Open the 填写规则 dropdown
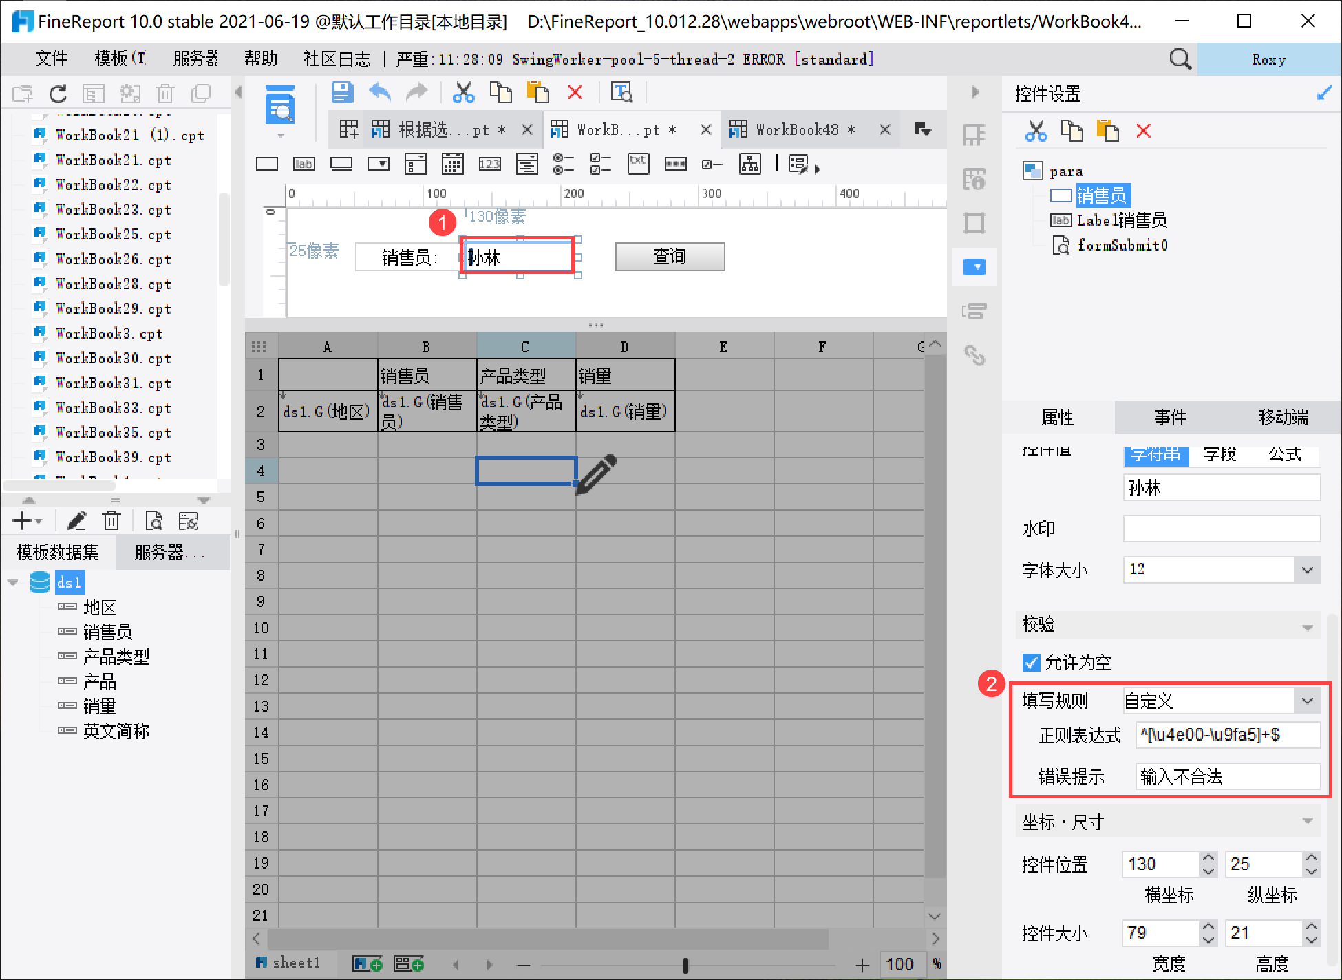Viewport: 1342px width, 980px height. click(x=1307, y=701)
